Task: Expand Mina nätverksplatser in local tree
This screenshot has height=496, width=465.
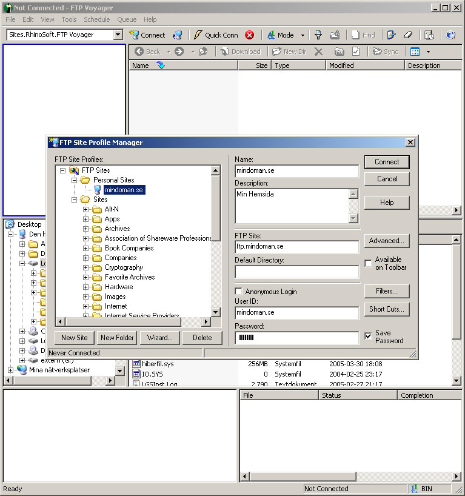Action: point(10,370)
